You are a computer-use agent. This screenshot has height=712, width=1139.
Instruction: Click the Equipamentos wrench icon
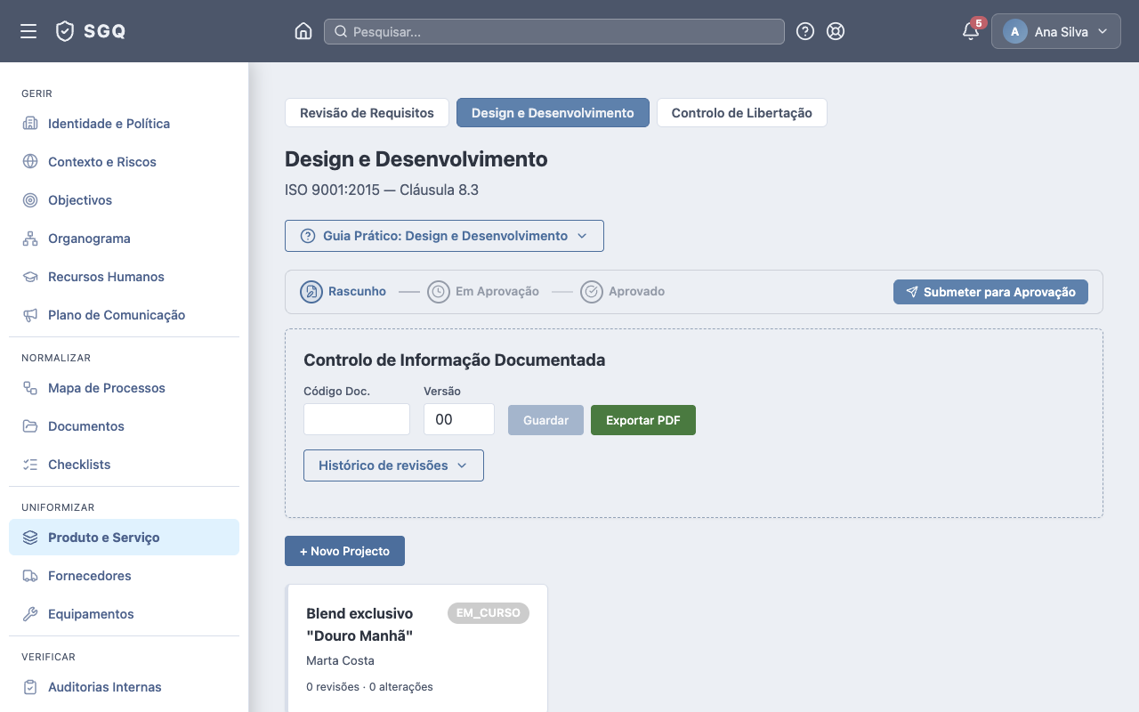(30, 614)
